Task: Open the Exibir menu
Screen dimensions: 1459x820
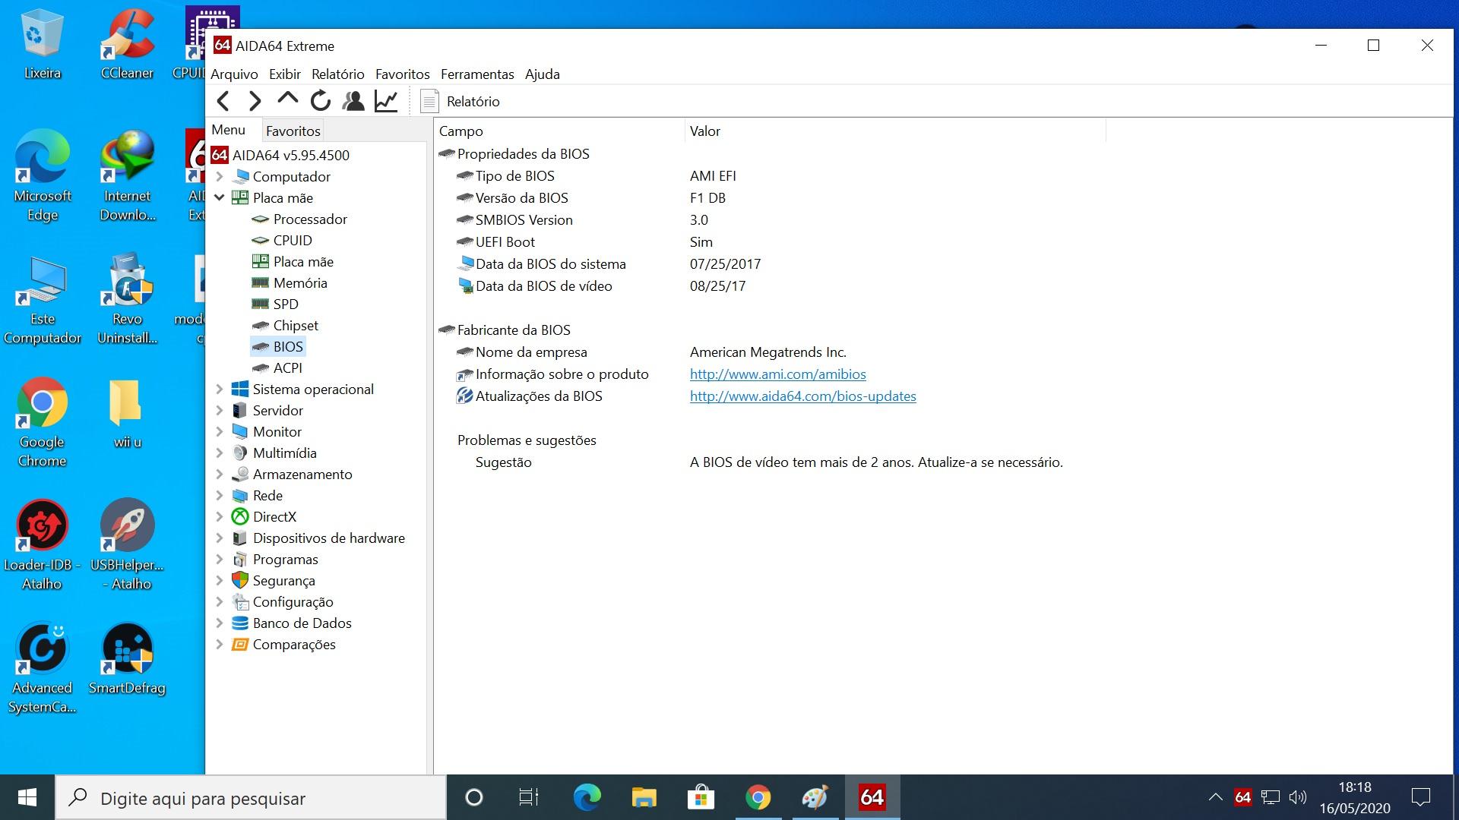Action: pyautogui.click(x=285, y=74)
